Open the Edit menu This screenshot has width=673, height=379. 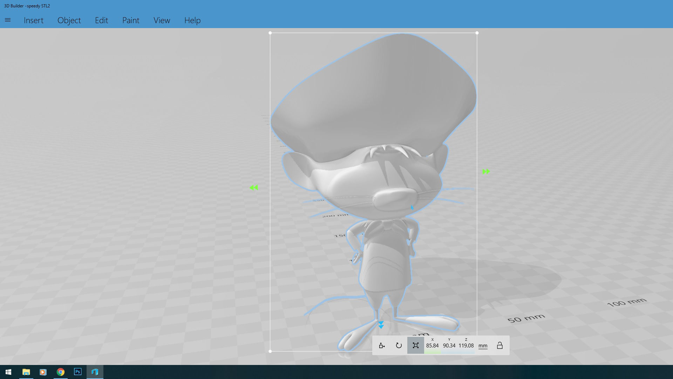(x=101, y=20)
